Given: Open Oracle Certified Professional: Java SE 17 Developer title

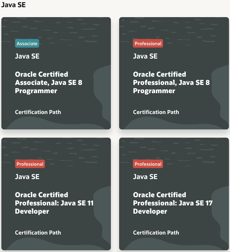Looking at the screenshot, I should click(173, 203).
